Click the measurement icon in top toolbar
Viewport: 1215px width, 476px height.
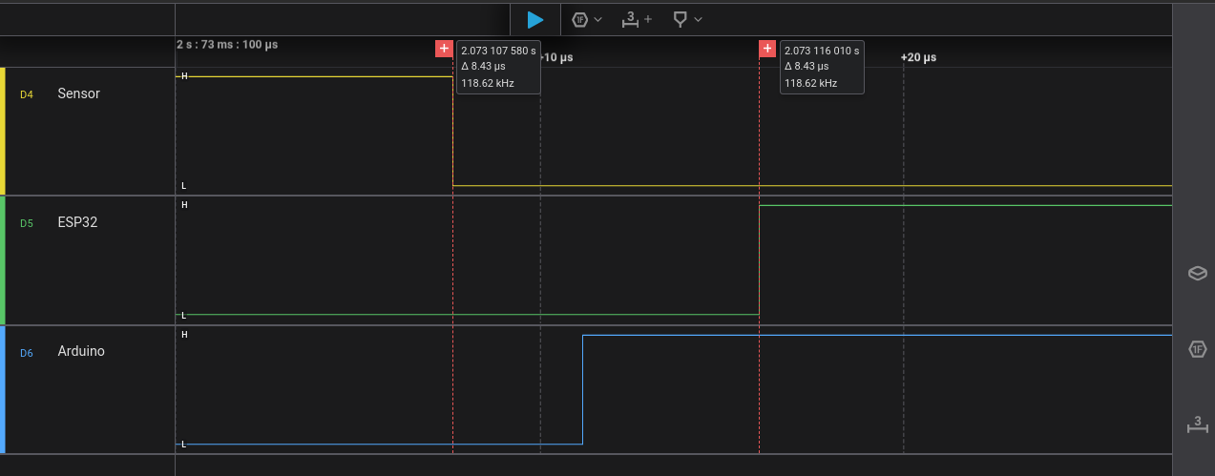[x=630, y=19]
